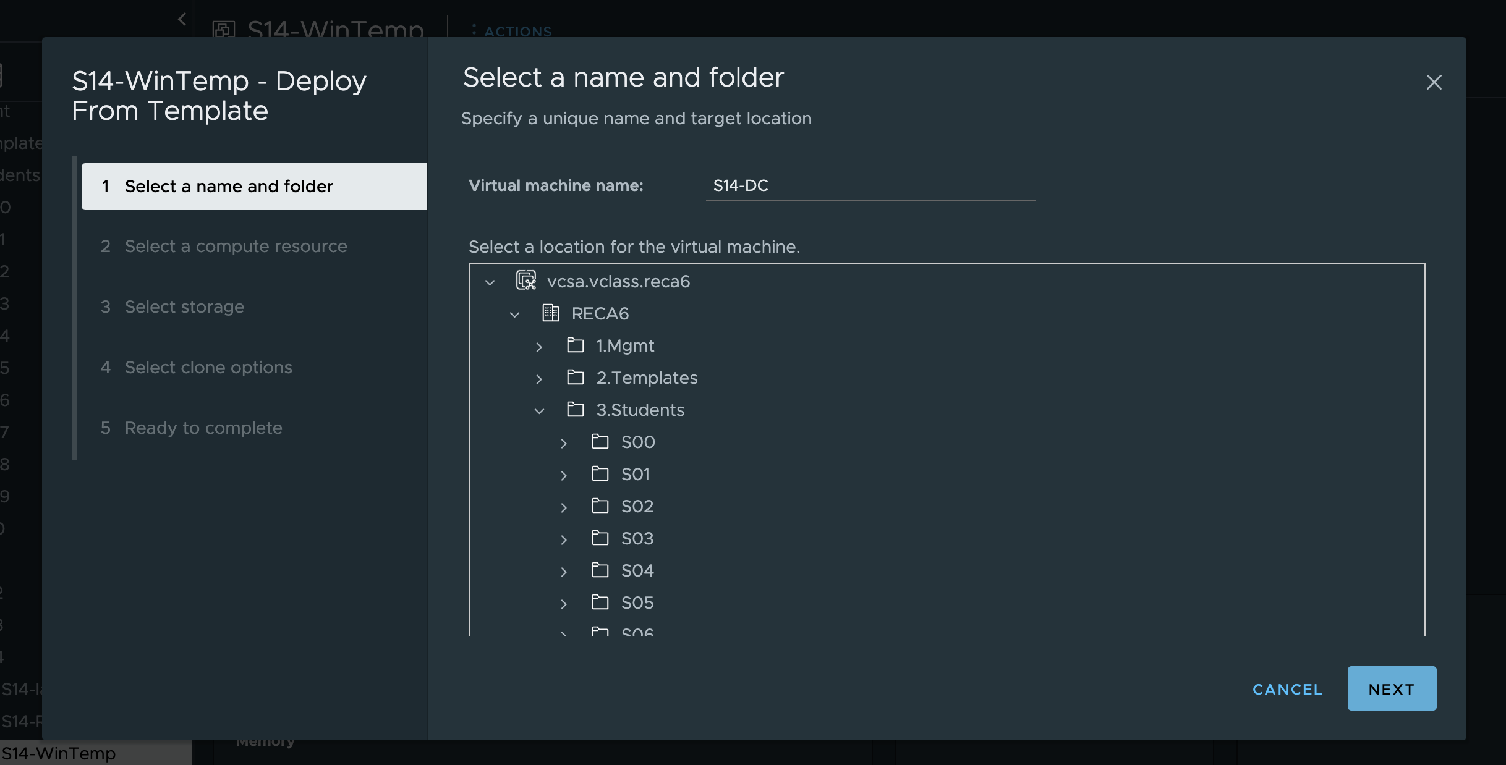The image size is (1506, 765).
Task: Collapse the RECA6 datacenter node
Action: pyautogui.click(x=514, y=315)
